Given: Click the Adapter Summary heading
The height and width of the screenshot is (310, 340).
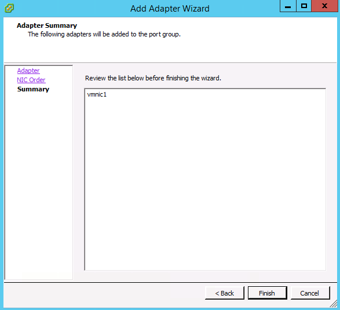Looking at the screenshot, I should [47, 25].
